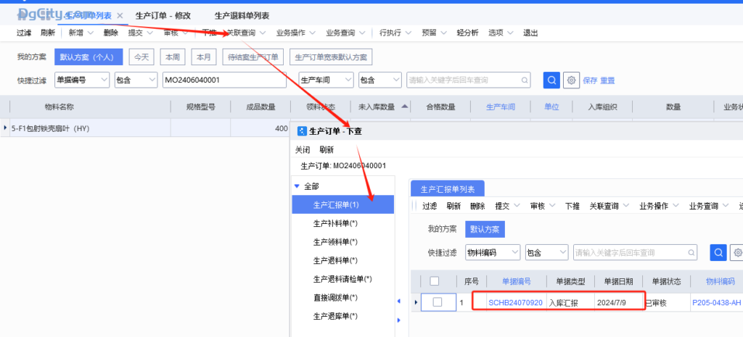The width and height of the screenshot is (743, 337).
Task: Click 刷新 under the 生产订单 - 下查 title
Action: (x=327, y=149)
